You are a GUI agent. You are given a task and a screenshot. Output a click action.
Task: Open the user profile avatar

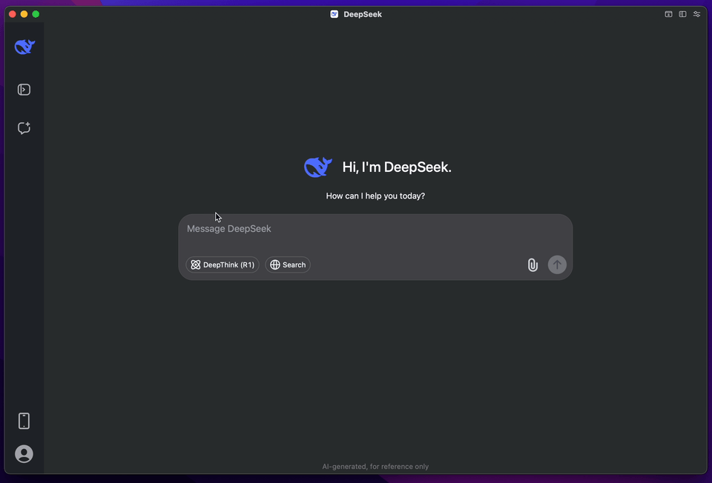tap(24, 454)
